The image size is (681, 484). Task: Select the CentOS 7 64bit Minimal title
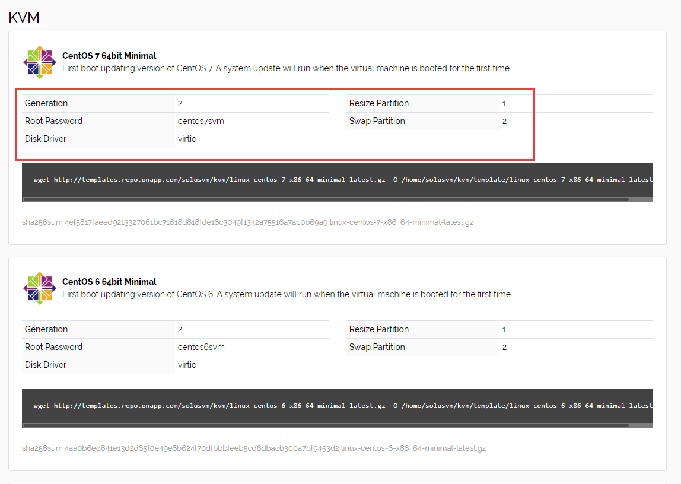(109, 56)
